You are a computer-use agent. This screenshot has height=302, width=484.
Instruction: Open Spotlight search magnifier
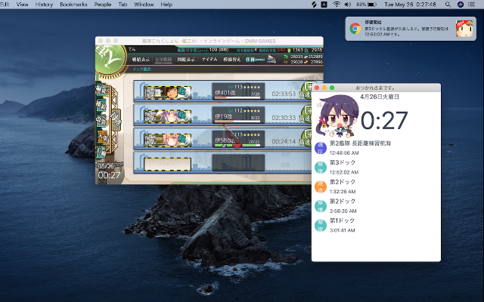(x=448, y=5)
